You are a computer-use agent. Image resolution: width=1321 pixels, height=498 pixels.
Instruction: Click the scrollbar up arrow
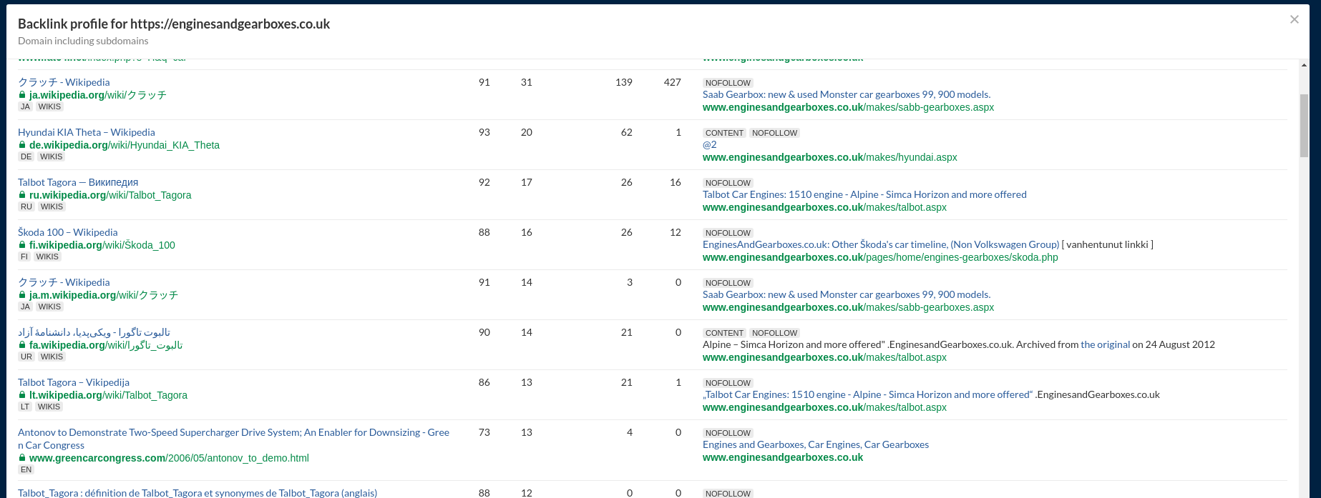click(x=1304, y=65)
